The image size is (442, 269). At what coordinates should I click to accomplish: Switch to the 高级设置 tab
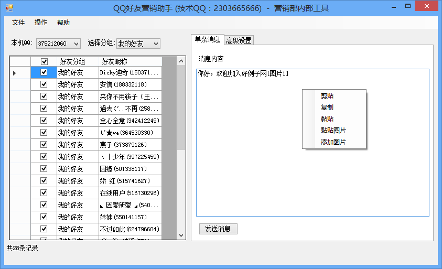point(239,40)
